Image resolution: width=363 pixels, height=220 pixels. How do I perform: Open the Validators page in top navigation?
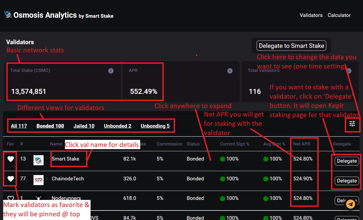(311, 15)
